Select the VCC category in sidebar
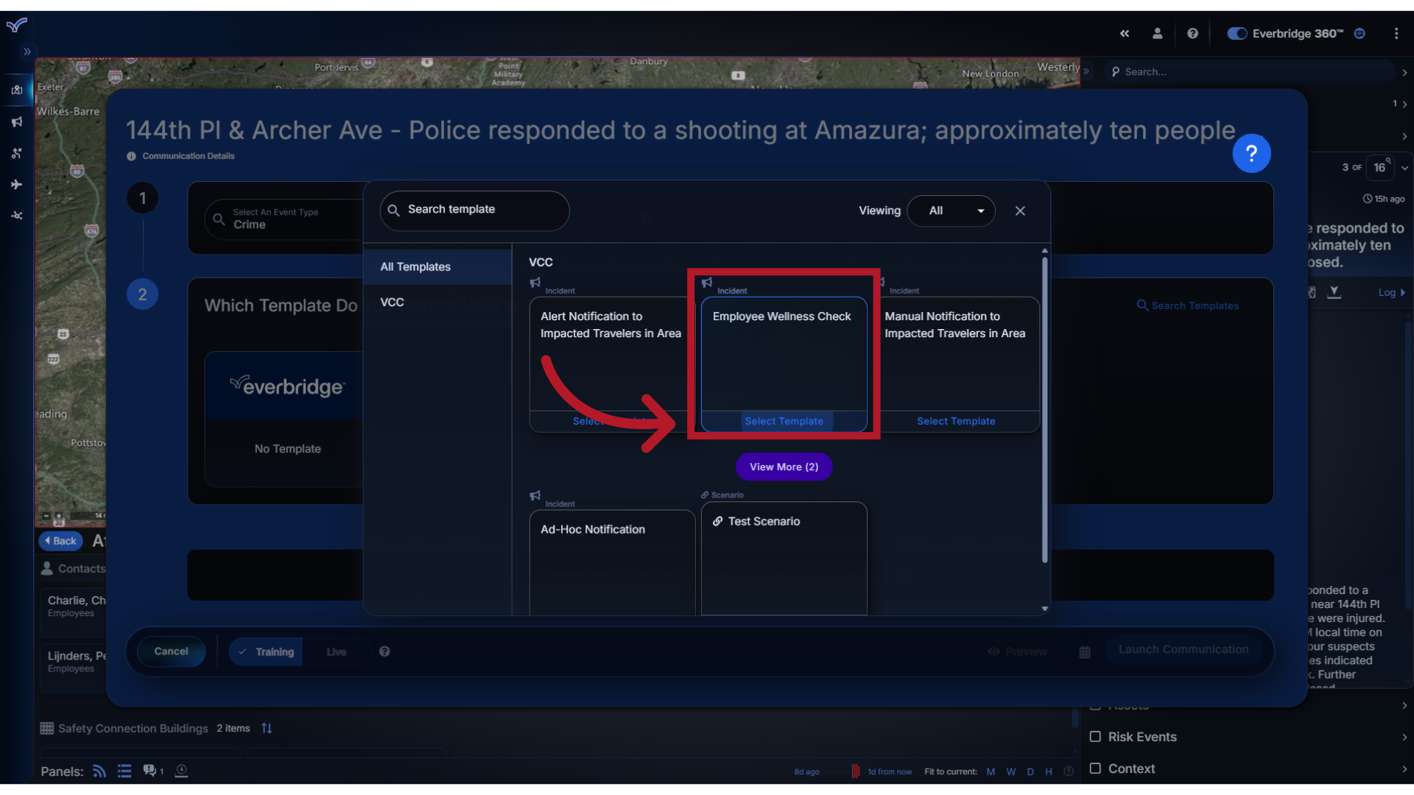The height and width of the screenshot is (795, 1414). (437, 303)
